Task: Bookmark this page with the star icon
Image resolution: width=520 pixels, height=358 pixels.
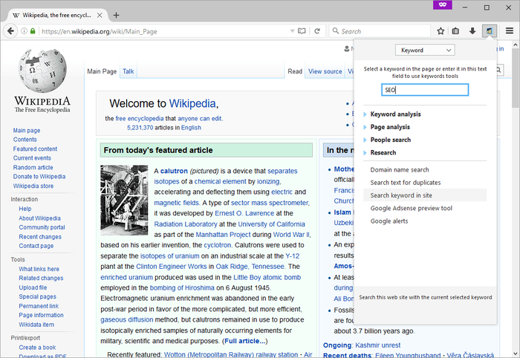Action: click(441, 31)
